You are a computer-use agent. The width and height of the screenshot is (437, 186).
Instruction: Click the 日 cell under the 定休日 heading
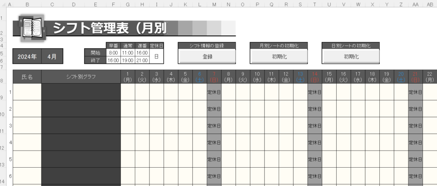[x=157, y=57]
